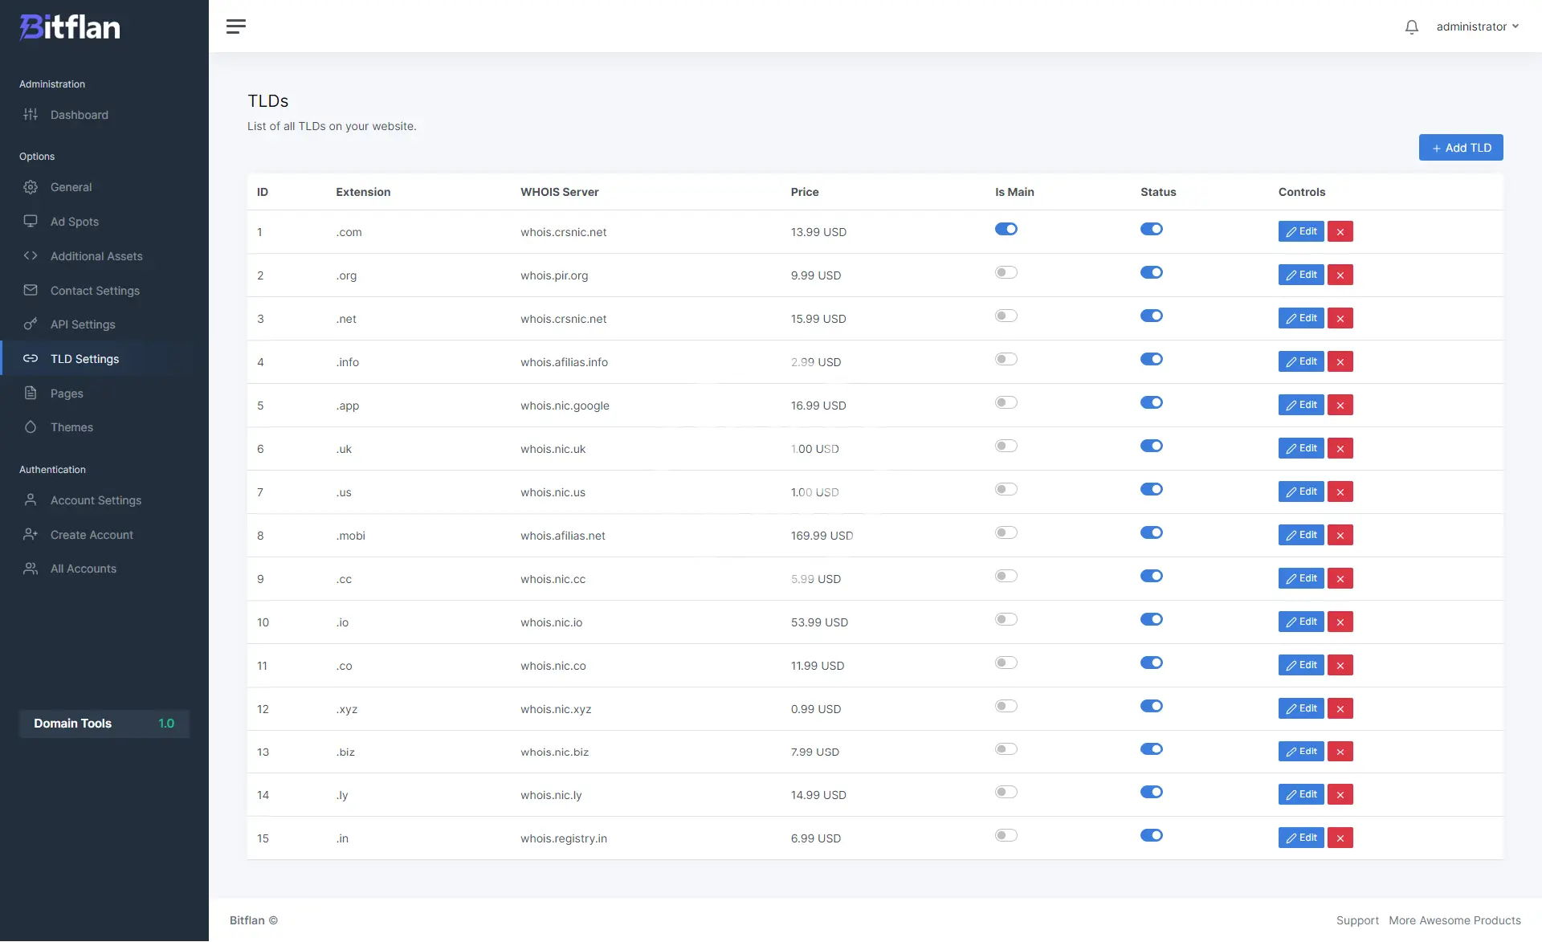Click the Dashboard sliders icon

[31, 115]
